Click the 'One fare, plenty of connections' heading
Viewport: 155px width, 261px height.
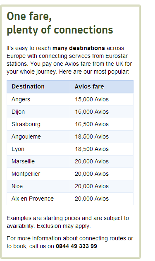click(x=60, y=23)
